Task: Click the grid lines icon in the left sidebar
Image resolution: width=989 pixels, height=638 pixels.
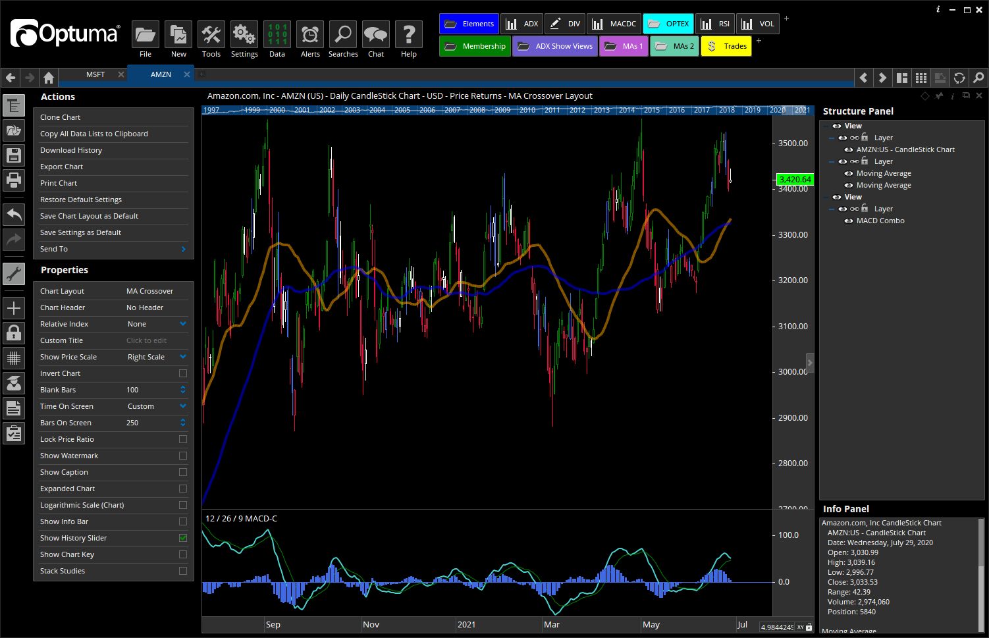Action: (14, 358)
